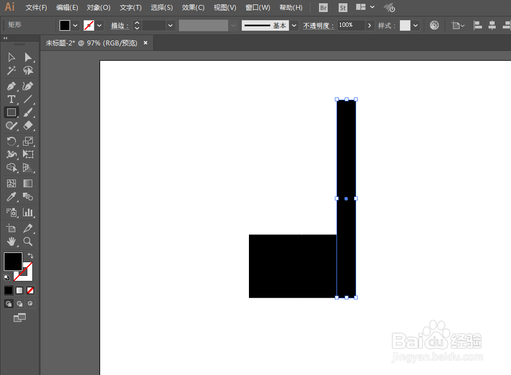Open stroke color dropdown arrow
This screenshot has width=511, height=375.
coord(99,25)
